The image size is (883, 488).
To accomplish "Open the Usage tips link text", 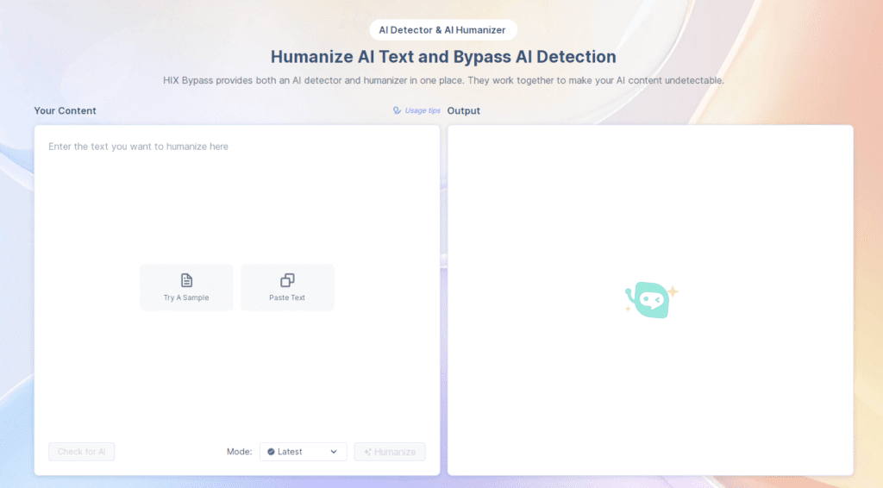I will point(423,111).
